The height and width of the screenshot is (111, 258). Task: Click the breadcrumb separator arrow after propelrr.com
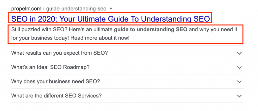44,9
